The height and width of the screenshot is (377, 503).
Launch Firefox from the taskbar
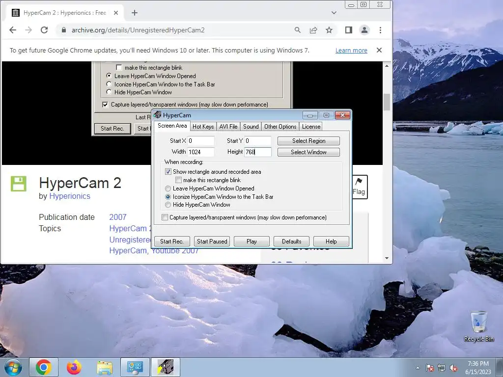pos(74,367)
